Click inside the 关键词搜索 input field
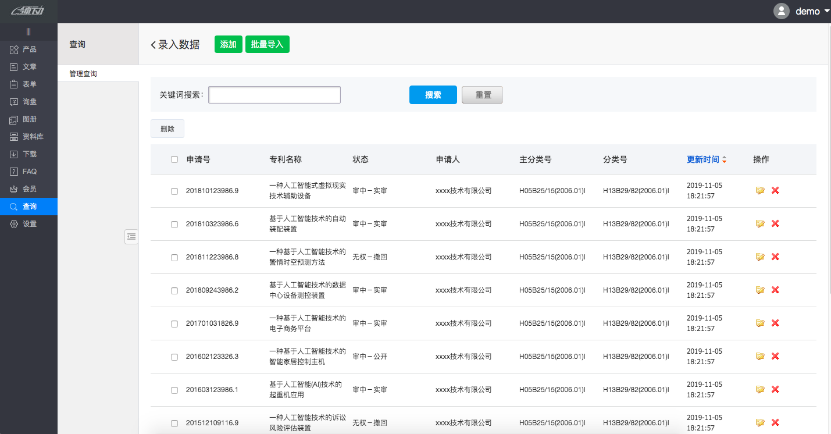831x434 pixels. click(274, 94)
